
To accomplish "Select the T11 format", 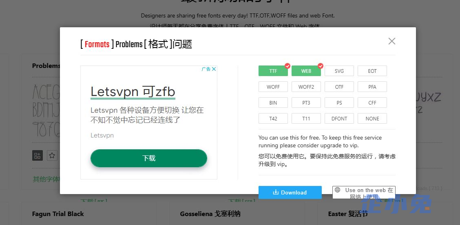I will (306, 118).
